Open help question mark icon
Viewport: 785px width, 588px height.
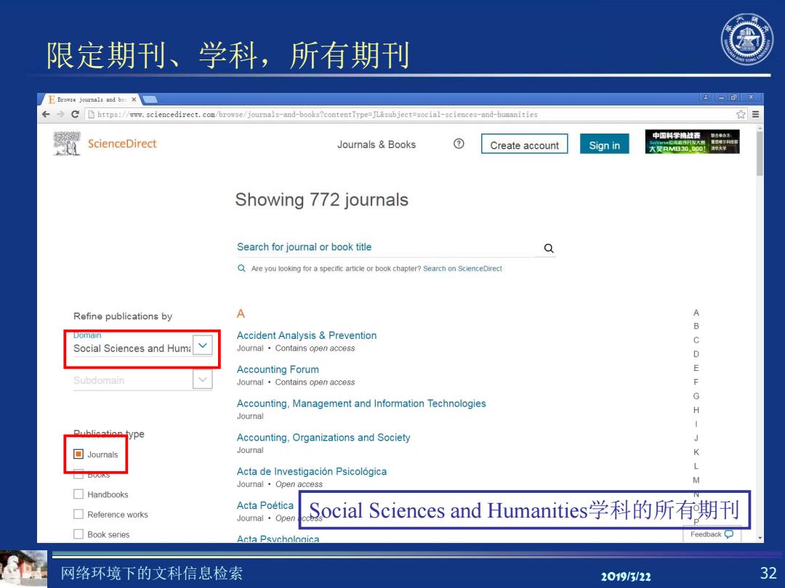click(459, 144)
